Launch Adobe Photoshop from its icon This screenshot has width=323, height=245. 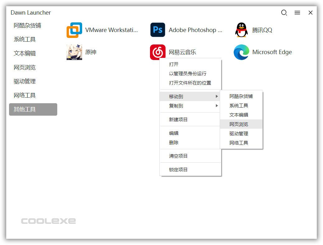[158, 30]
